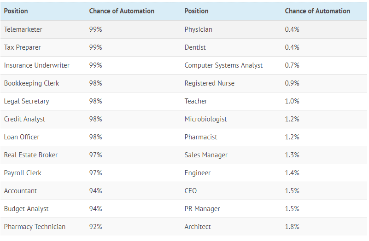Click the Physician position cell

click(199, 29)
